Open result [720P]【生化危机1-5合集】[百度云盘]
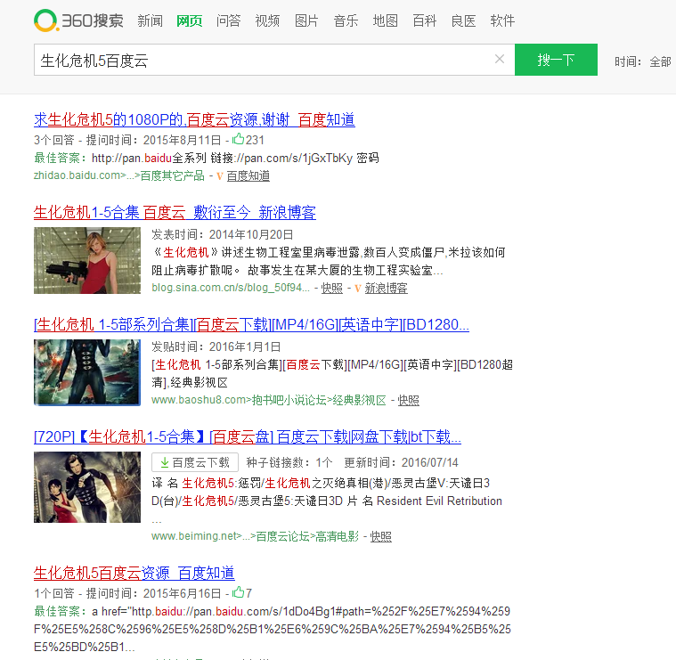Viewport: 676px width, 660px height. pos(248,436)
